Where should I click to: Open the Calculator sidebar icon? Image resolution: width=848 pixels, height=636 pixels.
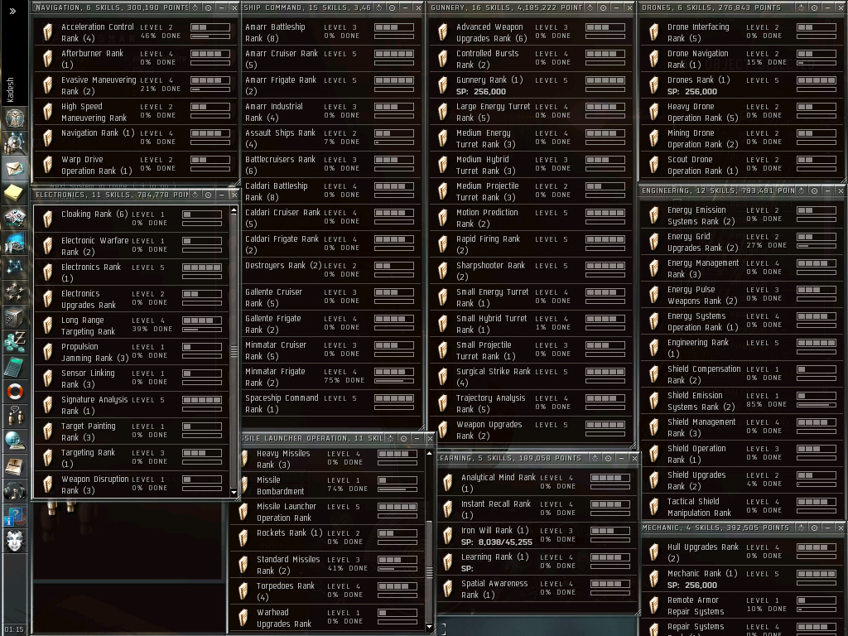point(15,367)
